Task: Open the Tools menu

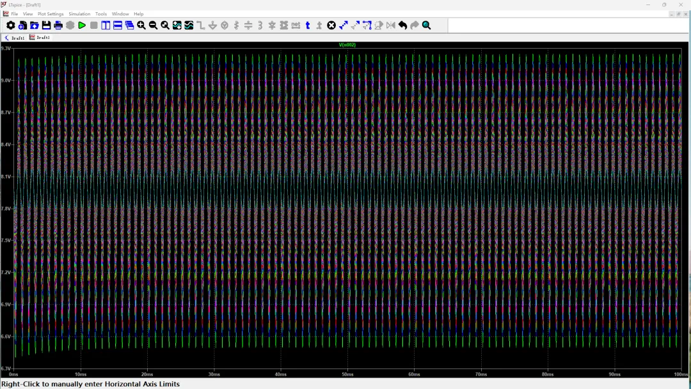Action: click(x=101, y=13)
